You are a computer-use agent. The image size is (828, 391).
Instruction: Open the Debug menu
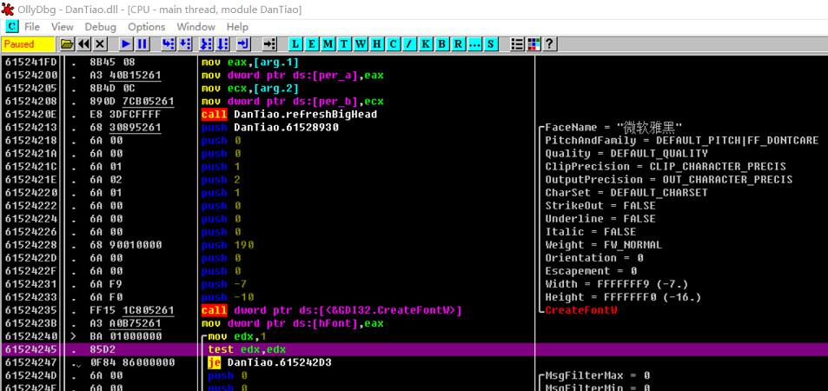100,27
